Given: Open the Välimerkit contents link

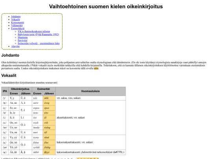Looking at the screenshot, I should pyautogui.click(x=17, y=26).
